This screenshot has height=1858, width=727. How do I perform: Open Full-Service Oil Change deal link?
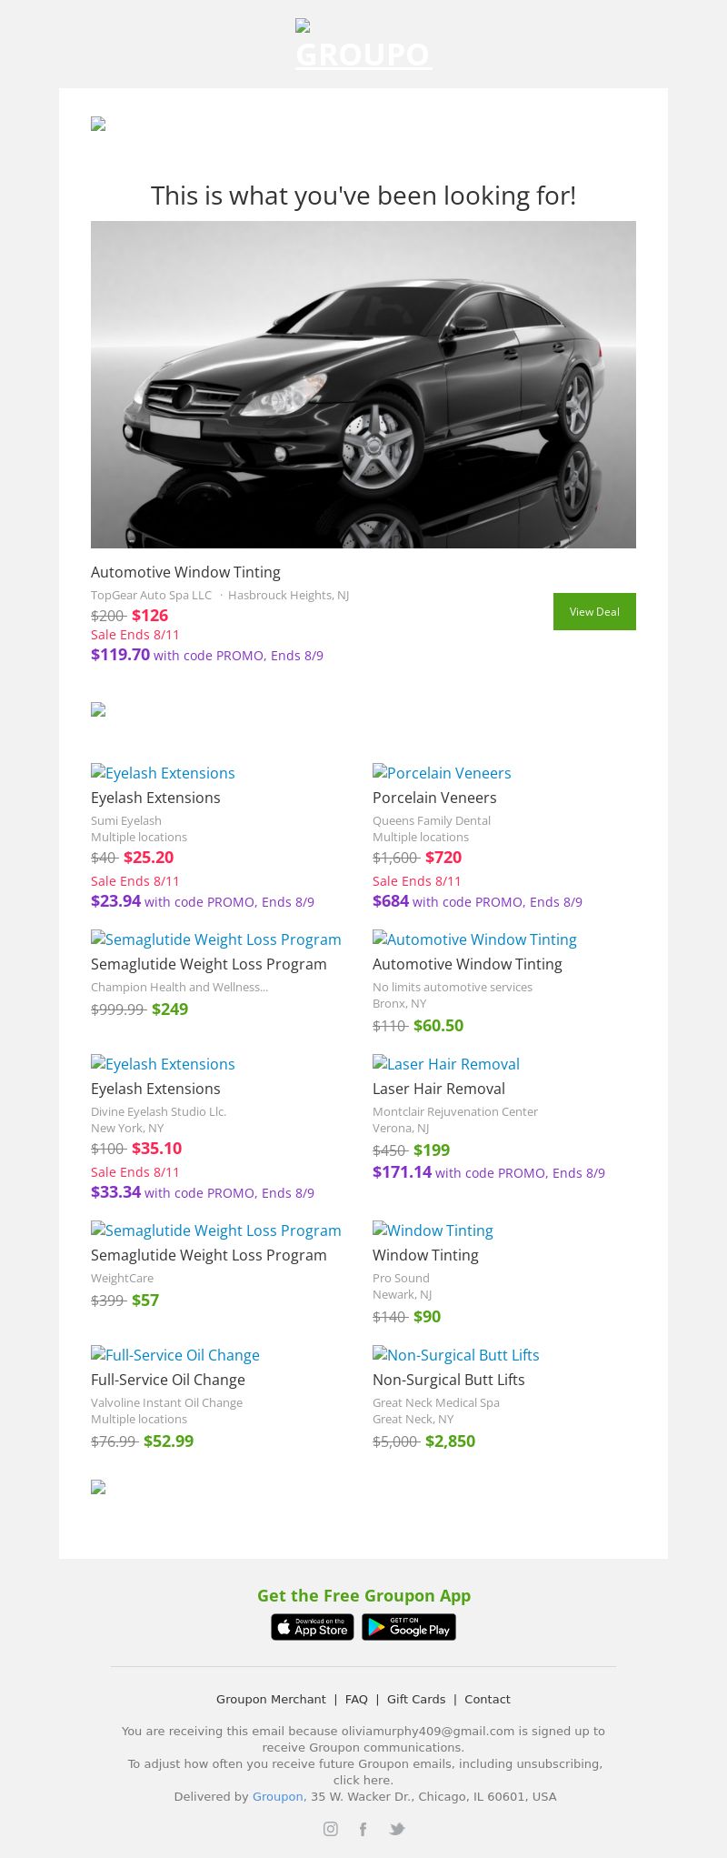pyautogui.click(x=168, y=1380)
